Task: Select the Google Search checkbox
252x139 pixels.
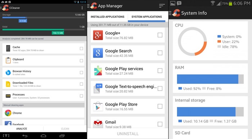Action: coord(160,53)
